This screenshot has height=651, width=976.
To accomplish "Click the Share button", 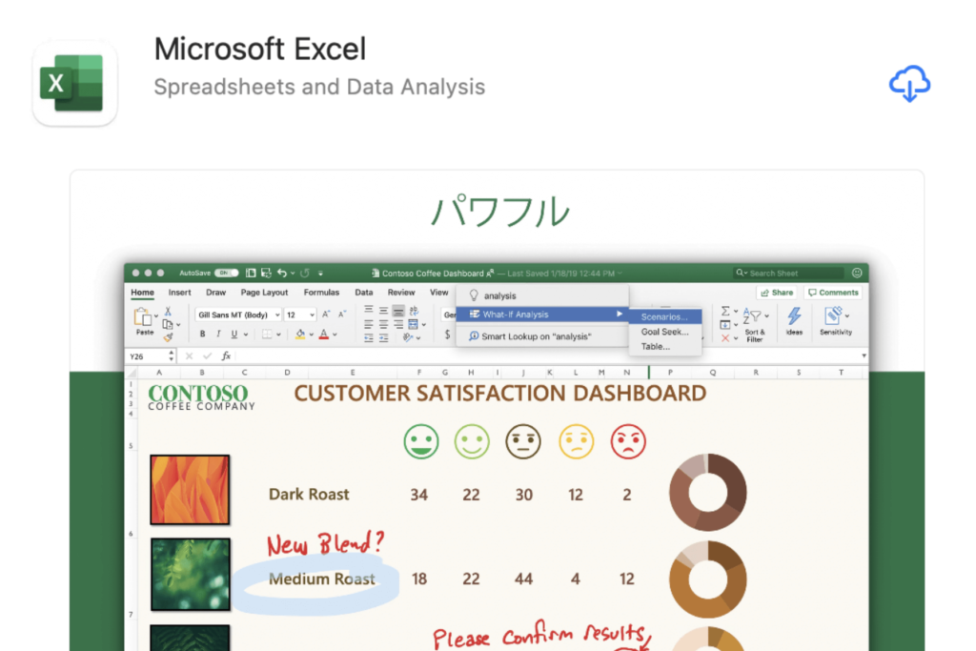I will pyautogui.click(x=777, y=293).
